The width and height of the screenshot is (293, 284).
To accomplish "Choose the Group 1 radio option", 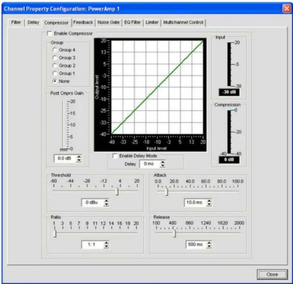I will coord(55,74).
